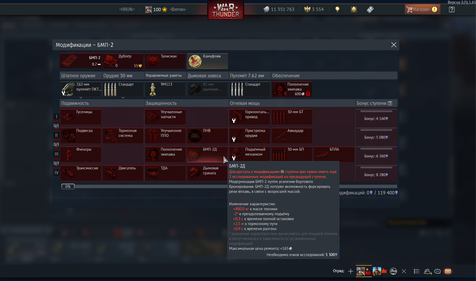The image size is (476, 281).
Task: Open the Магазин shop button
Action: (x=422, y=9)
